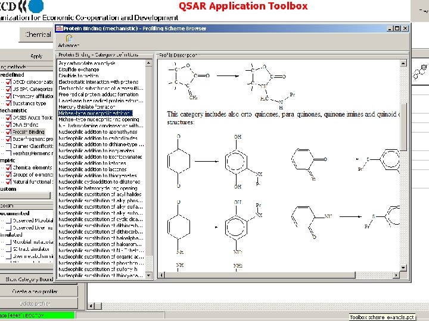This screenshot has height=321, width=429.
Task: Select Nucleophilic addition to isocyanates
Action: tap(97, 150)
